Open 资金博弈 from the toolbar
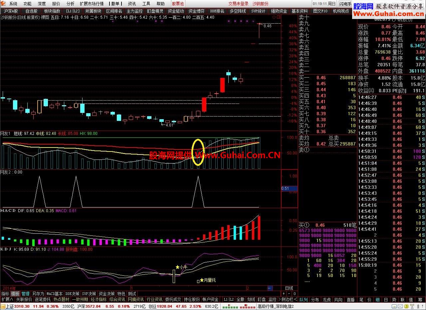 (196, 11)
